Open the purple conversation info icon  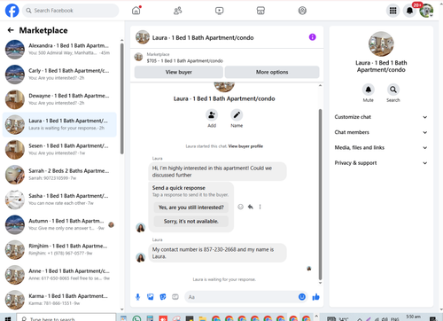click(x=312, y=37)
